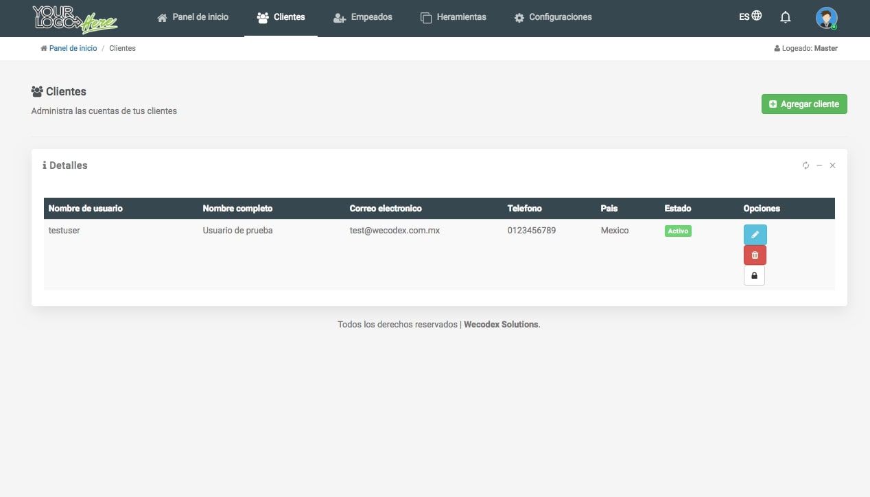Open the notifications bell
The image size is (870, 497).
(786, 17)
